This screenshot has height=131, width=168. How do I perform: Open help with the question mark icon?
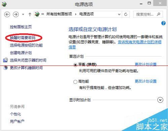coord(163,23)
